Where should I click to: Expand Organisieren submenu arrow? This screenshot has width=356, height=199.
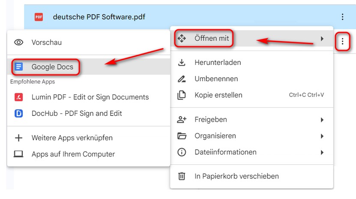(x=322, y=136)
